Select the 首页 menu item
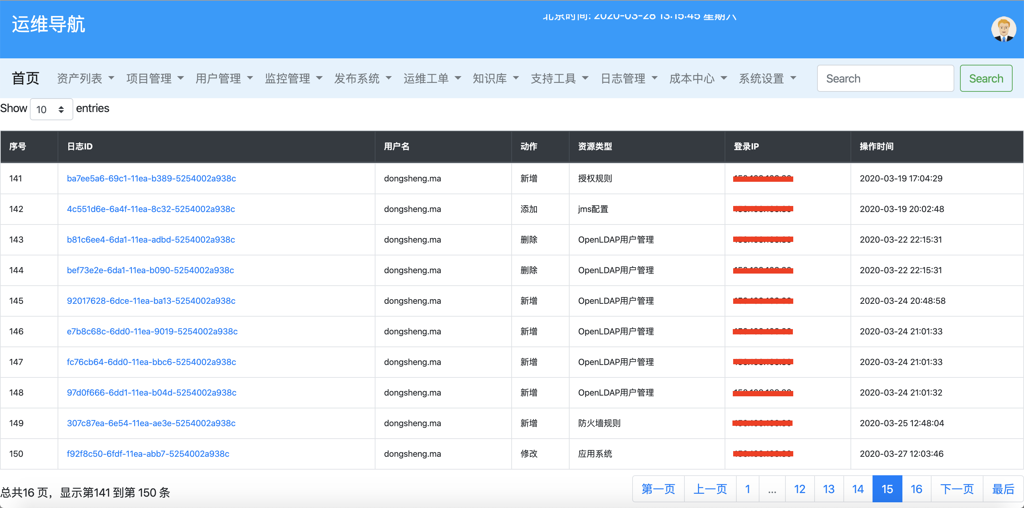Screen dimensions: 1024x508 click(25, 78)
